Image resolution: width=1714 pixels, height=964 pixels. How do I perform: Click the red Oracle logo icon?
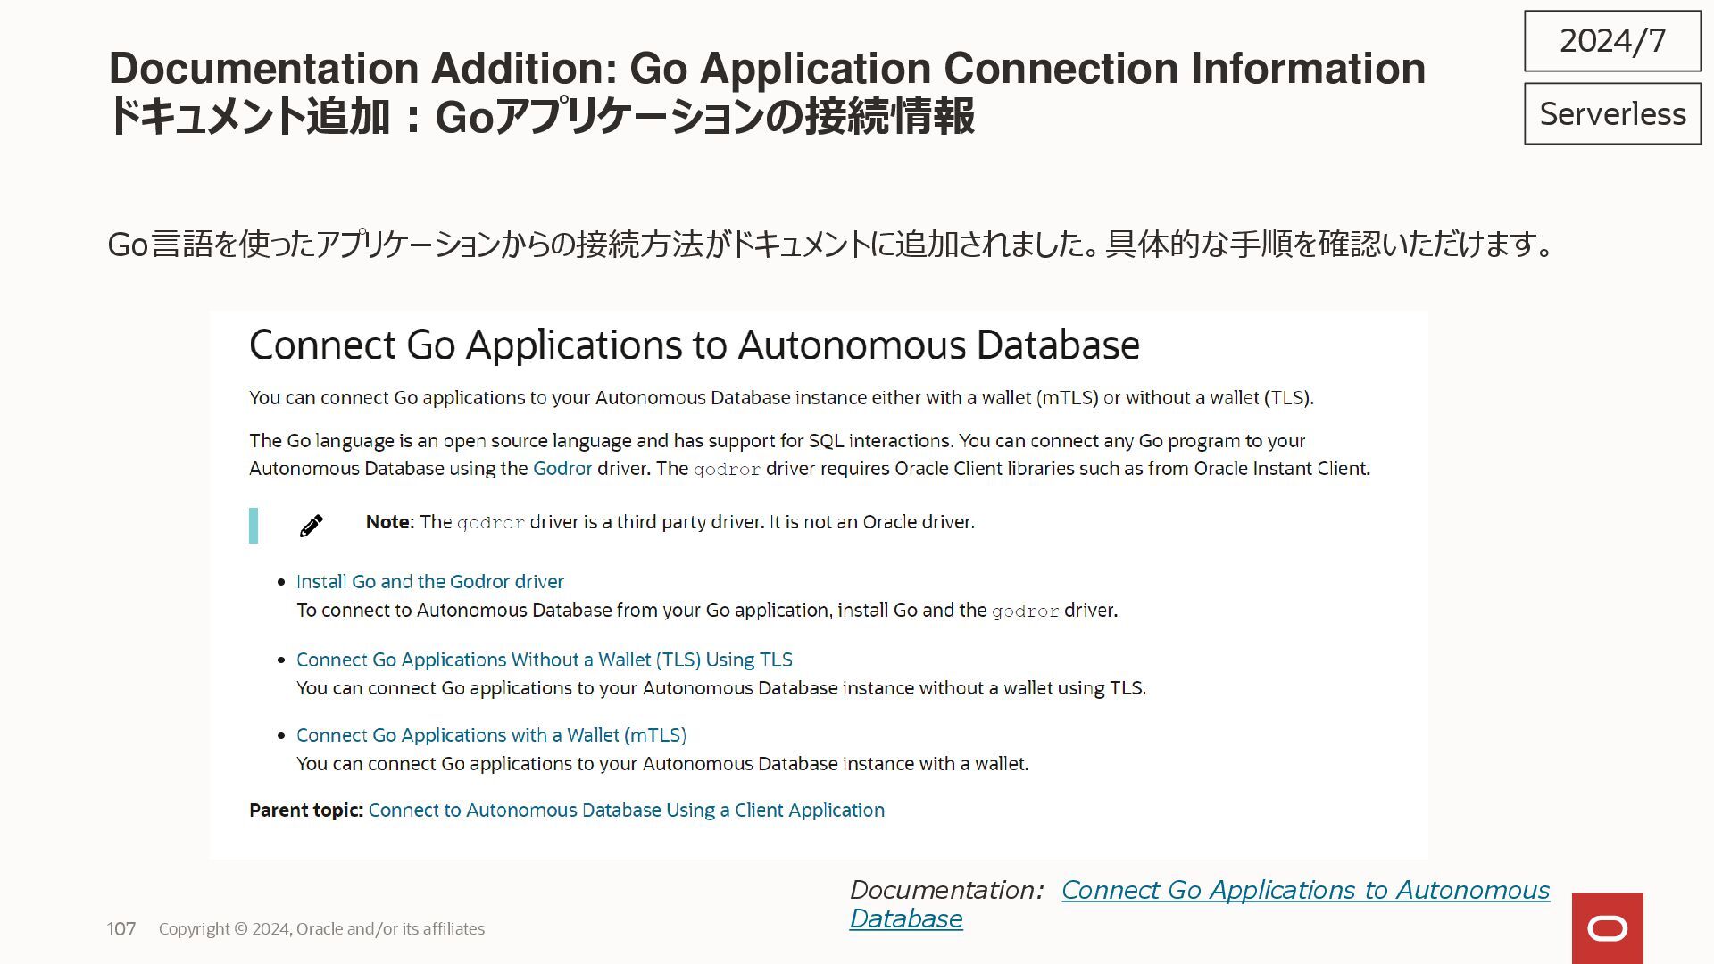coord(1607,928)
